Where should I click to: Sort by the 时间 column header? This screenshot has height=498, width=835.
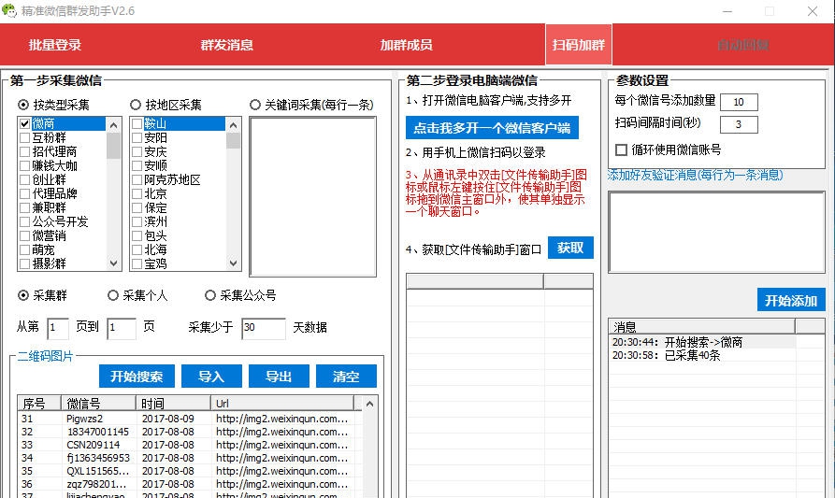pos(173,404)
